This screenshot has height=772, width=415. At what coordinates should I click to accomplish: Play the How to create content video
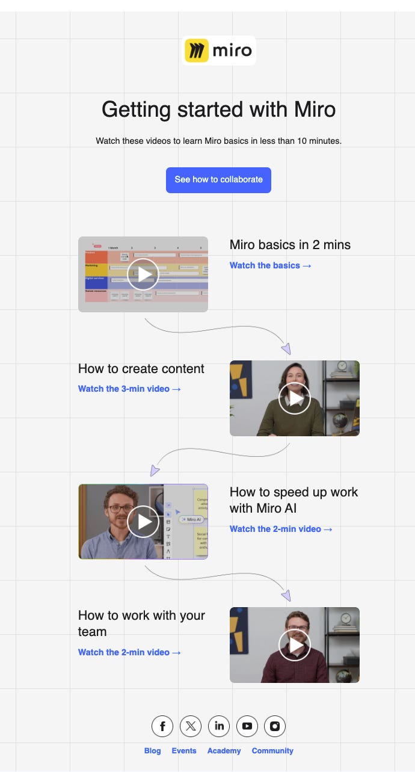pyautogui.click(x=295, y=398)
